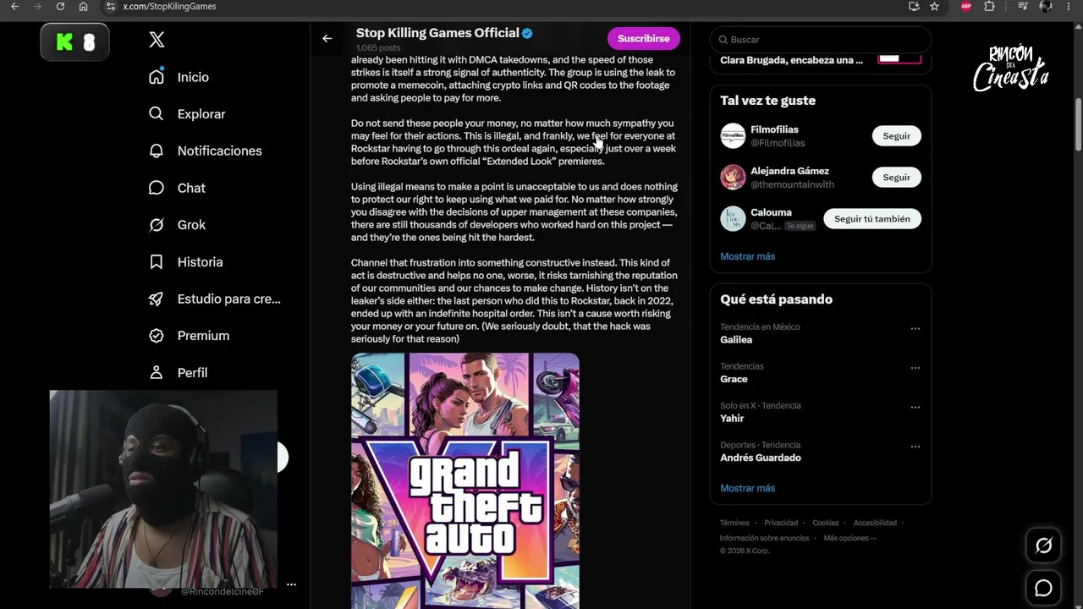
Task: Open the Términos footer link
Action: coord(734,523)
